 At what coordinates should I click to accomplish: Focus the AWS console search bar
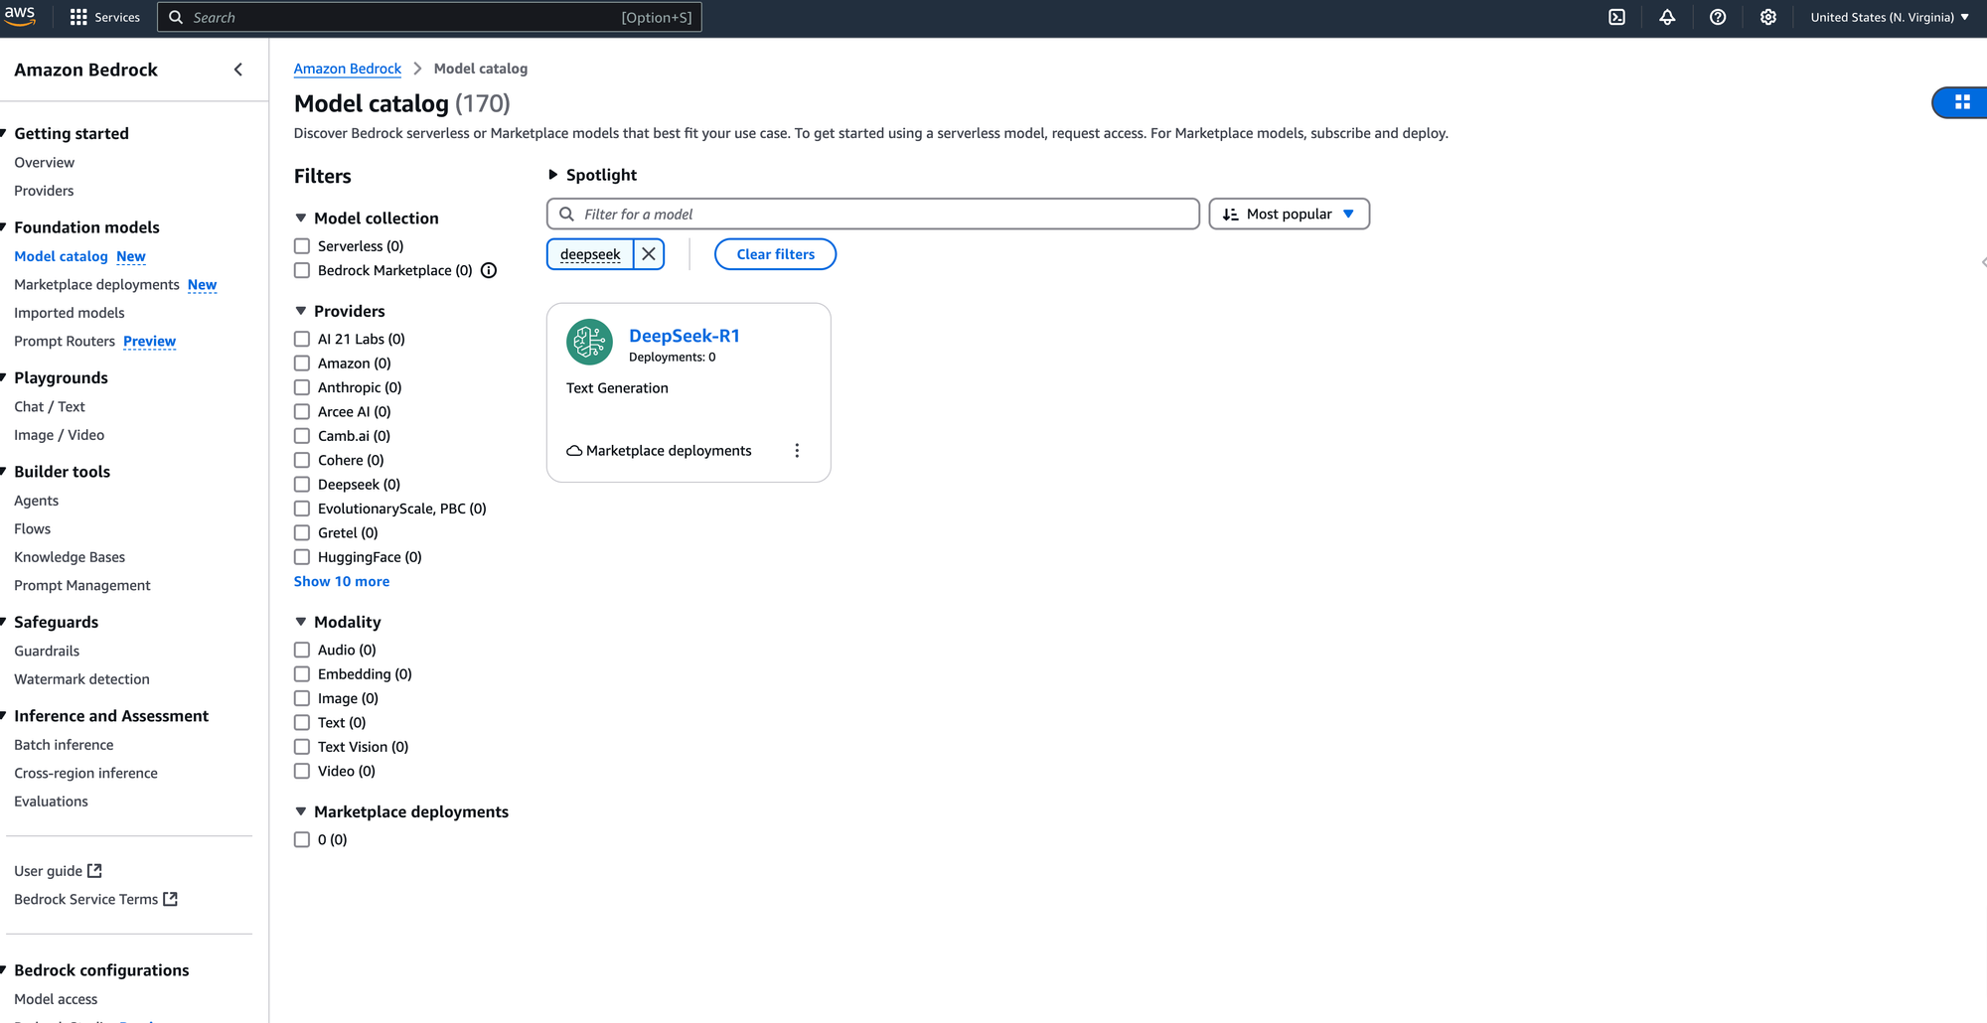(429, 17)
